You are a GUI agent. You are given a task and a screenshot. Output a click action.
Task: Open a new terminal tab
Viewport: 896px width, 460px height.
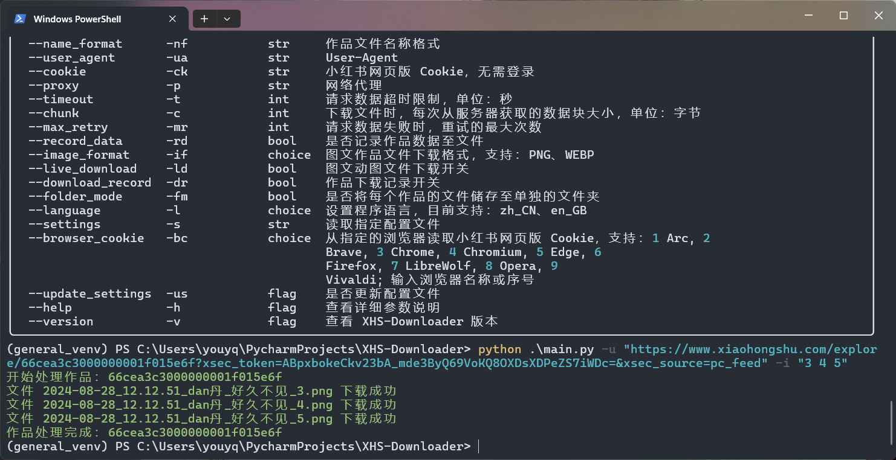pos(204,19)
